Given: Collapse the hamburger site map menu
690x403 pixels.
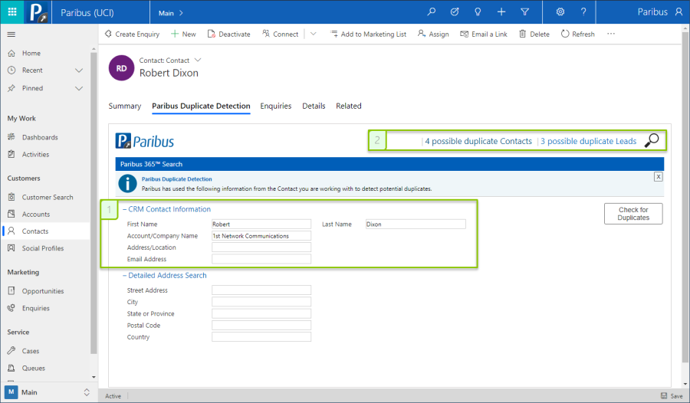Looking at the screenshot, I should point(11,34).
